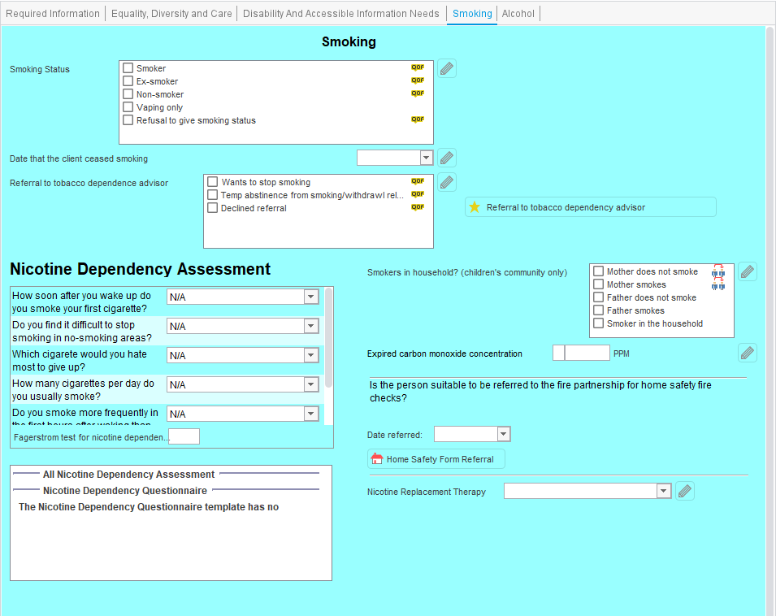
Task: Click family icon beside Mother does not smoke
Action: tap(718, 271)
